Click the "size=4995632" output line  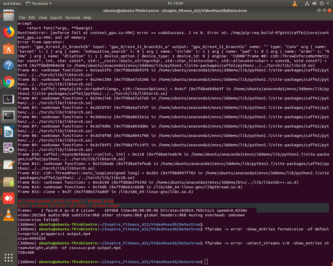coord(32,238)
